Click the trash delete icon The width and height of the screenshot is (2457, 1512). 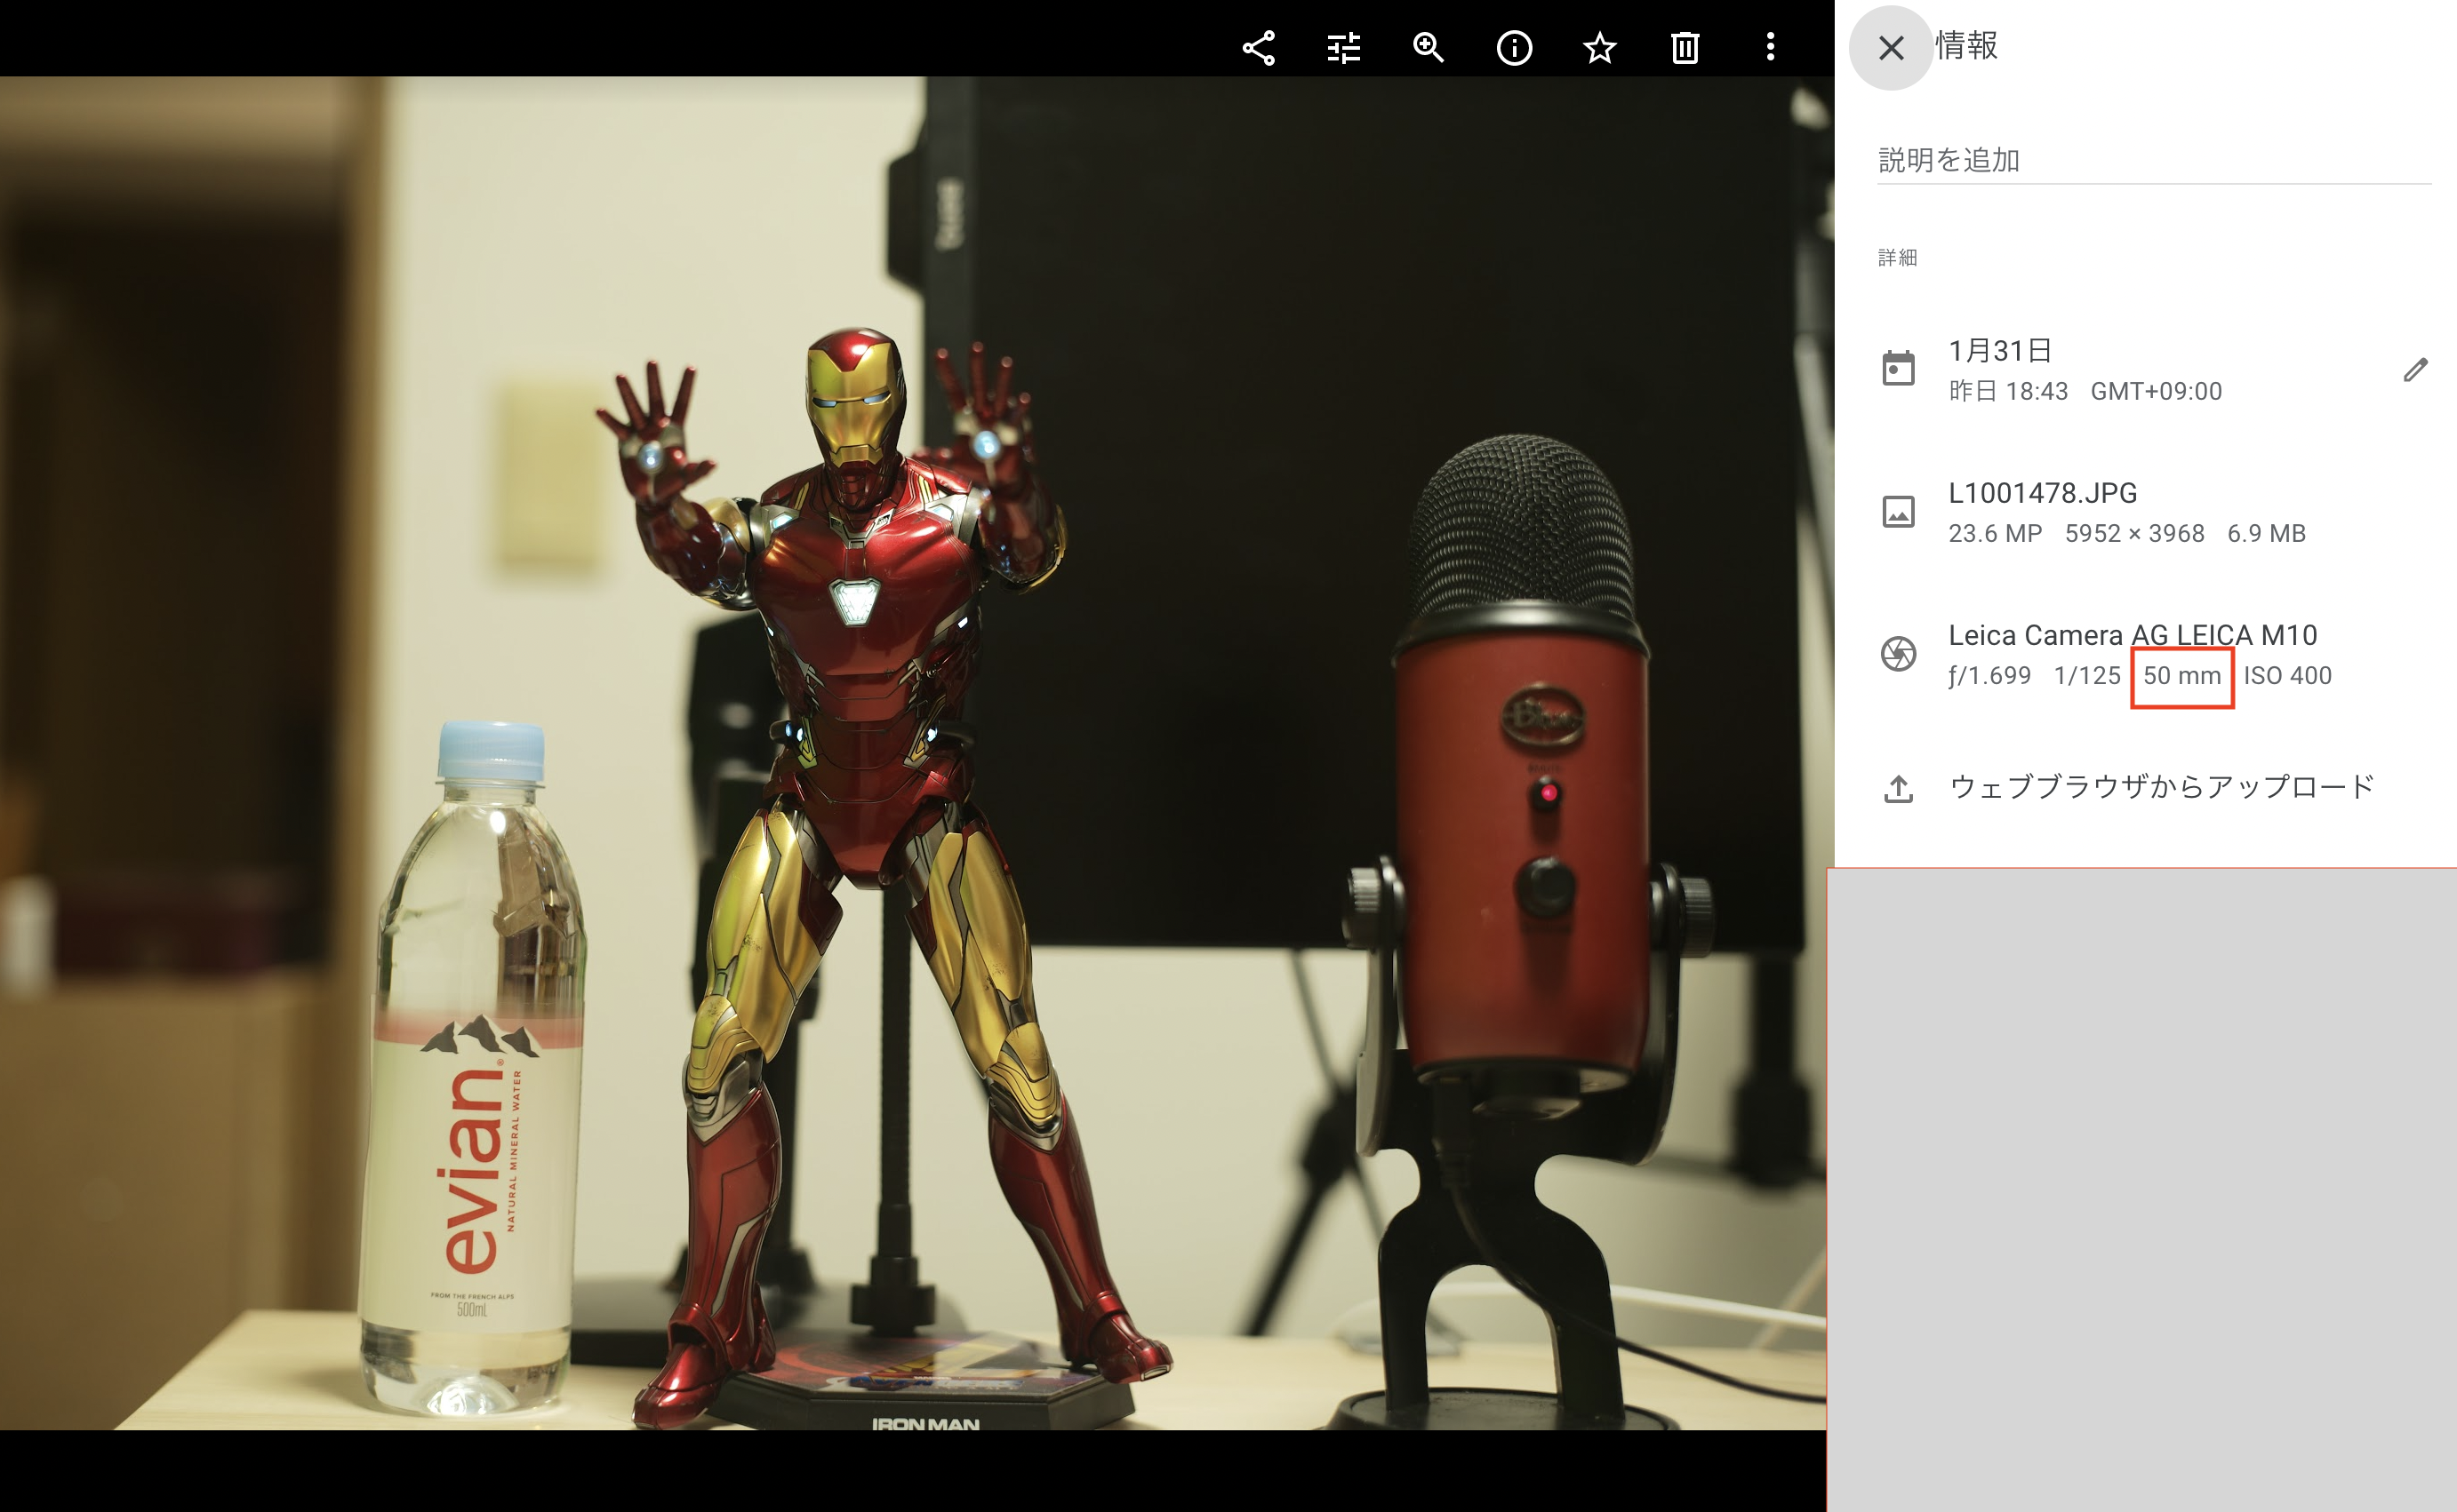pos(1685,47)
